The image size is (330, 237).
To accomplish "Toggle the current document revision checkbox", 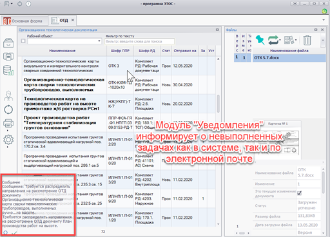I will point(299,193).
